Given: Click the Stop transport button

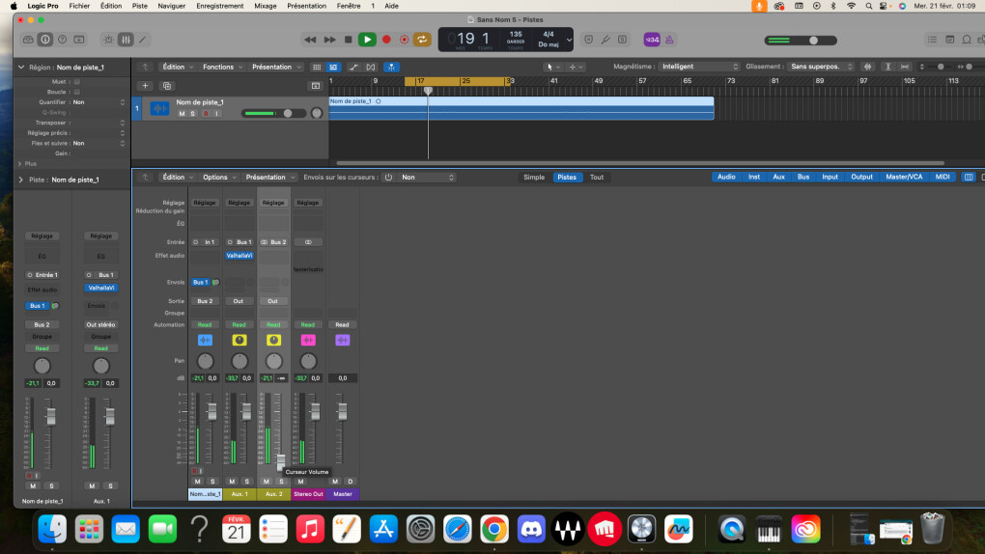Looking at the screenshot, I should pyautogui.click(x=348, y=40).
